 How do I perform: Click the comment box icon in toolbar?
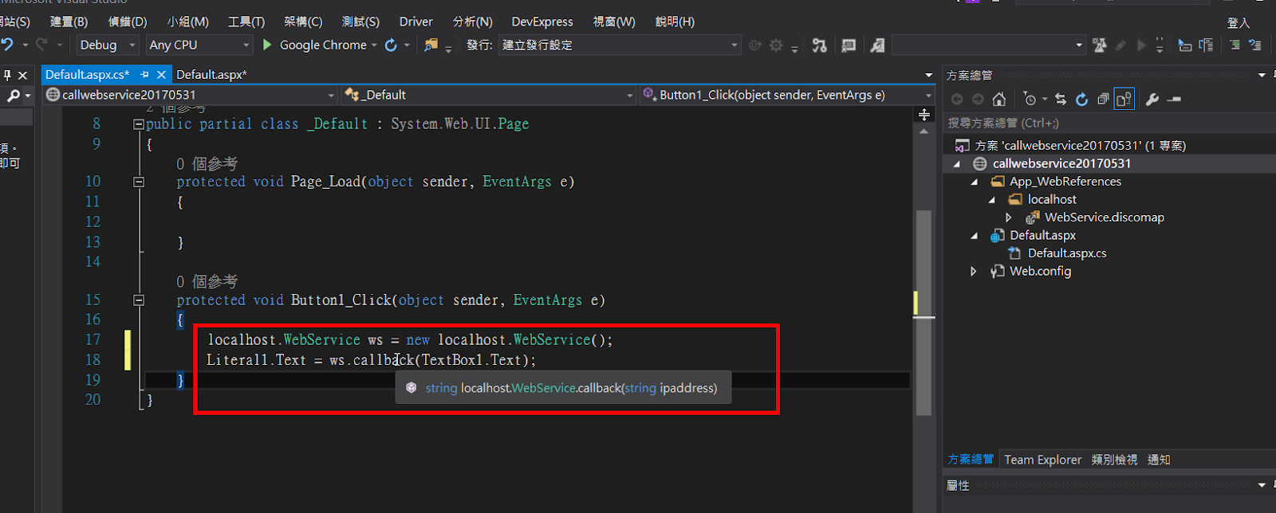(x=849, y=45)
